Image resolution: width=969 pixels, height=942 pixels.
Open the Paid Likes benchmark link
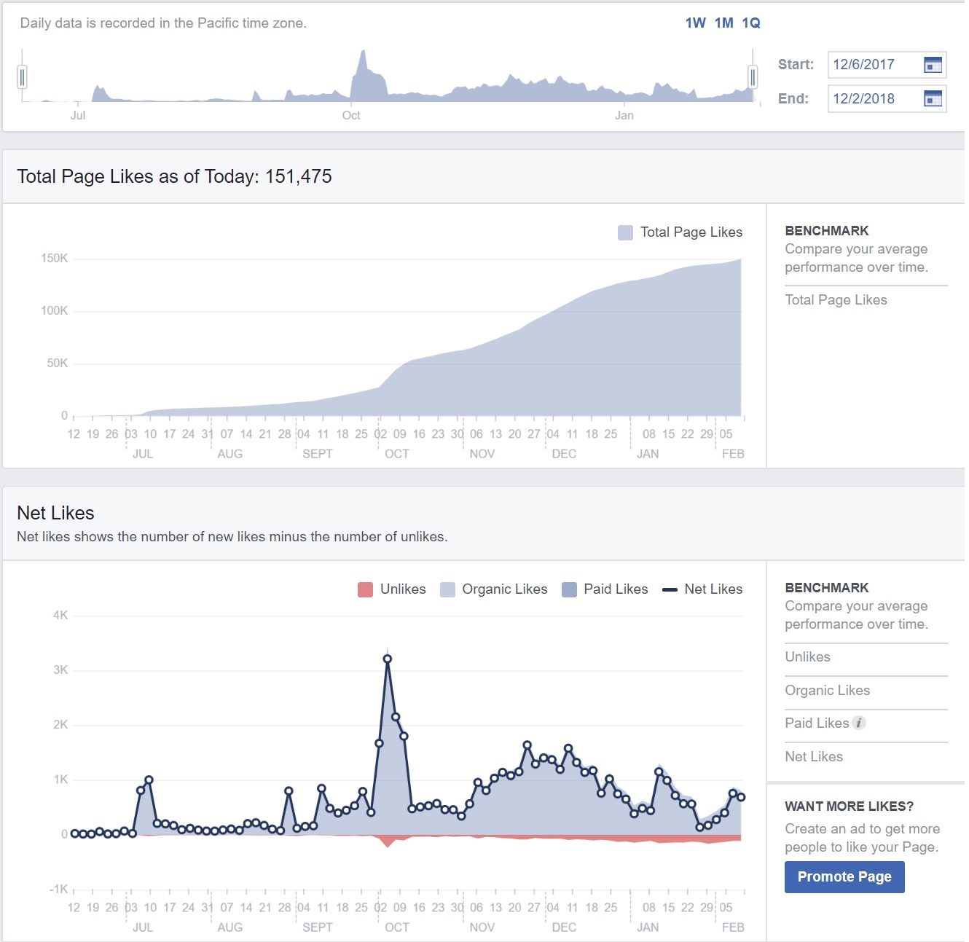(x=817, y=723)
